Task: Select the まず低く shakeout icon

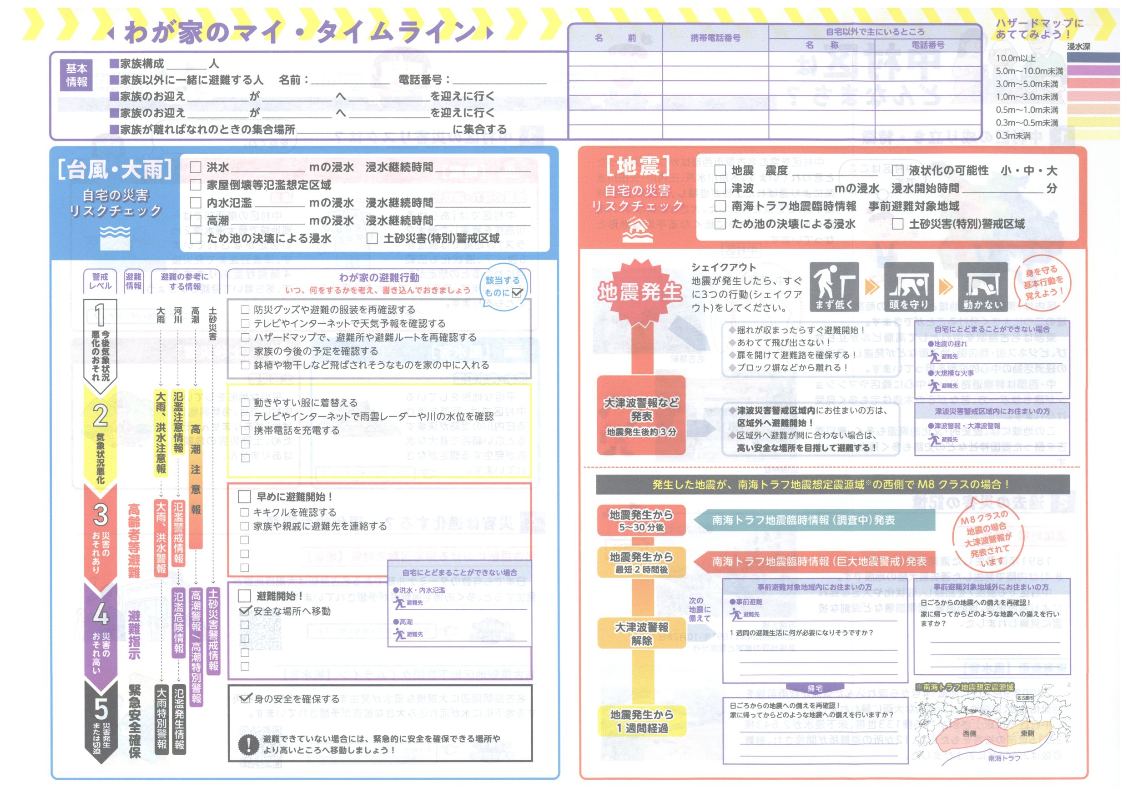Action: [x=834, y=287]
